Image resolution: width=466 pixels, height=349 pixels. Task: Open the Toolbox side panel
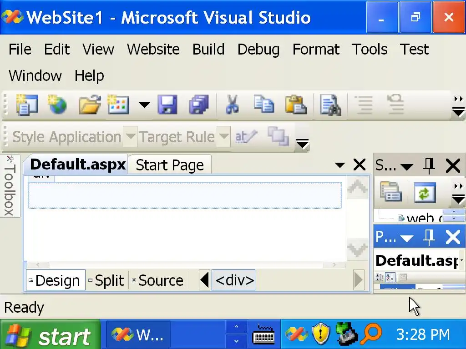point(10,186)
